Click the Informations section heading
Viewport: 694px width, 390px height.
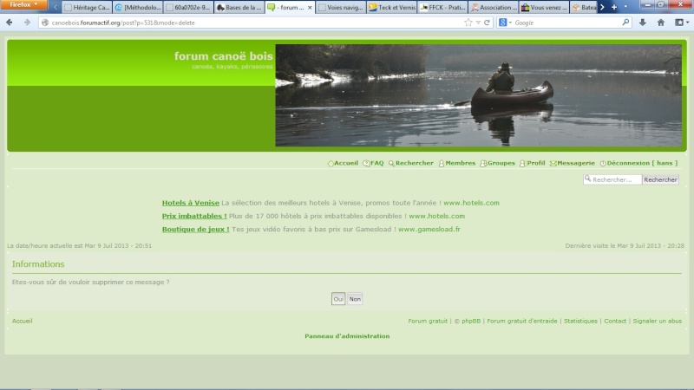coord(38,264)
